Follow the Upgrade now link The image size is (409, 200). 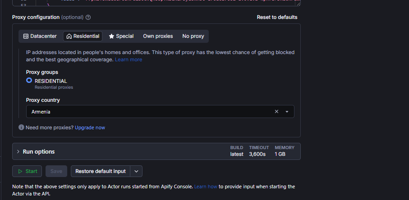click(90, 127)
